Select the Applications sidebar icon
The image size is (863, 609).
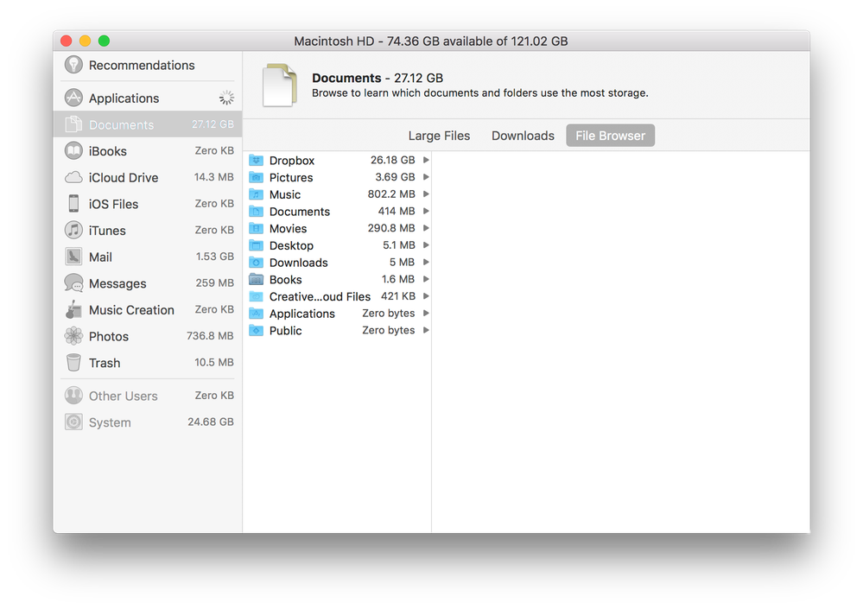tap(73, 98)
